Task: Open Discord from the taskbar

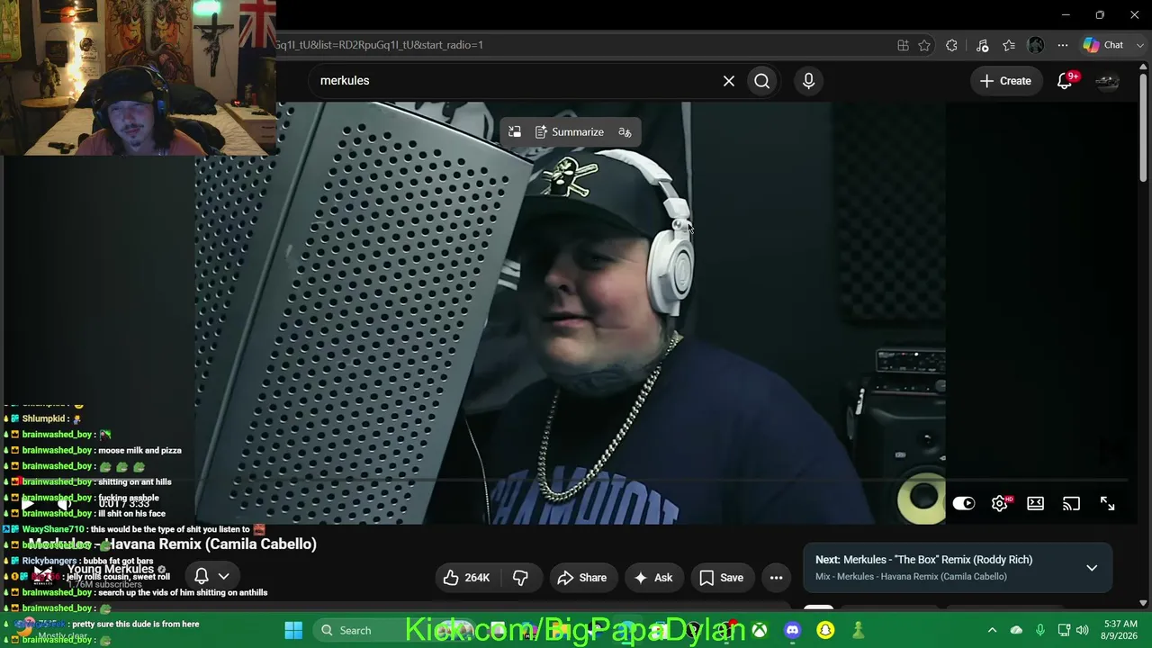Action: point(793,630)
